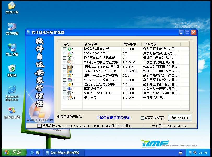The width and height of the screenshot is (212, 157).
Task: Click version 2.7.0.36 cell
Action: coord(129,62)
